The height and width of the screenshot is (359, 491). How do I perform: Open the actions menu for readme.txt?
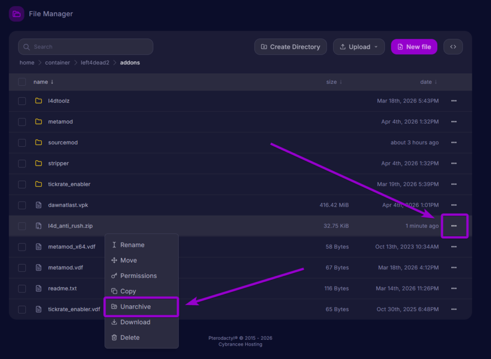pyautogui.click(x=454, y=288)
